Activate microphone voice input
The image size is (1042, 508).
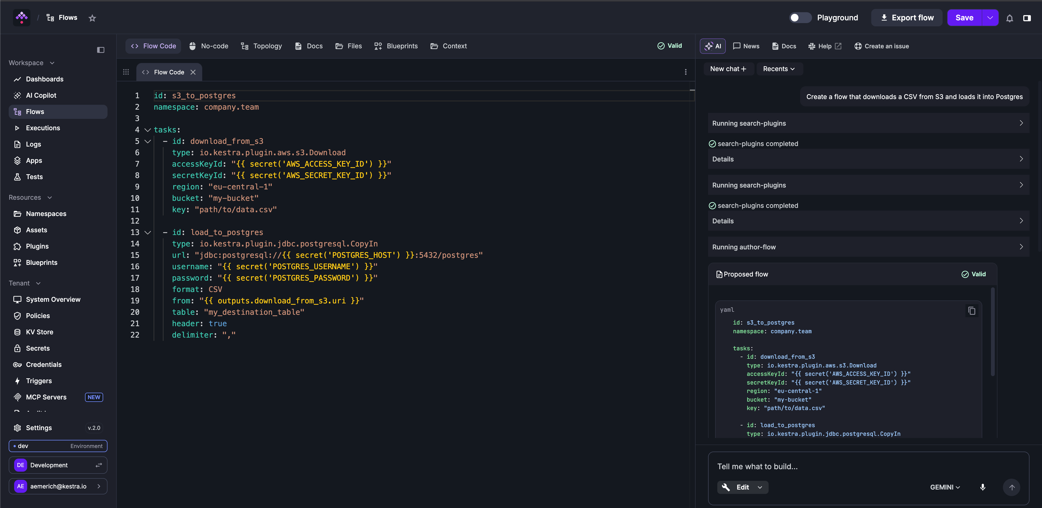[983, 487]
